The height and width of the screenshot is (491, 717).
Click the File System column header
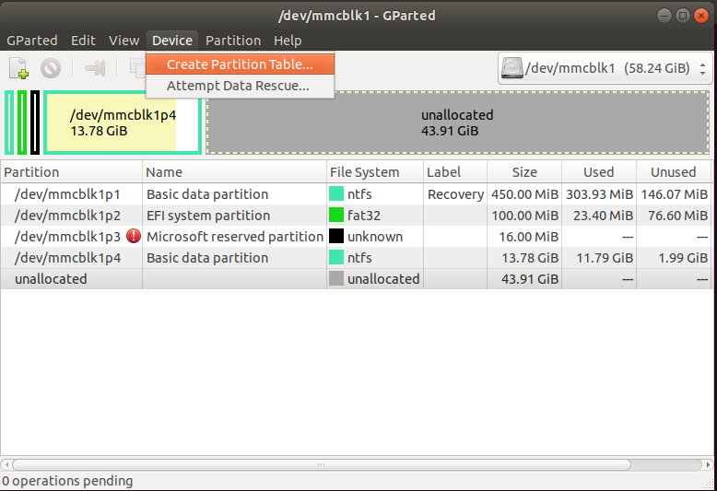[375, 172]
